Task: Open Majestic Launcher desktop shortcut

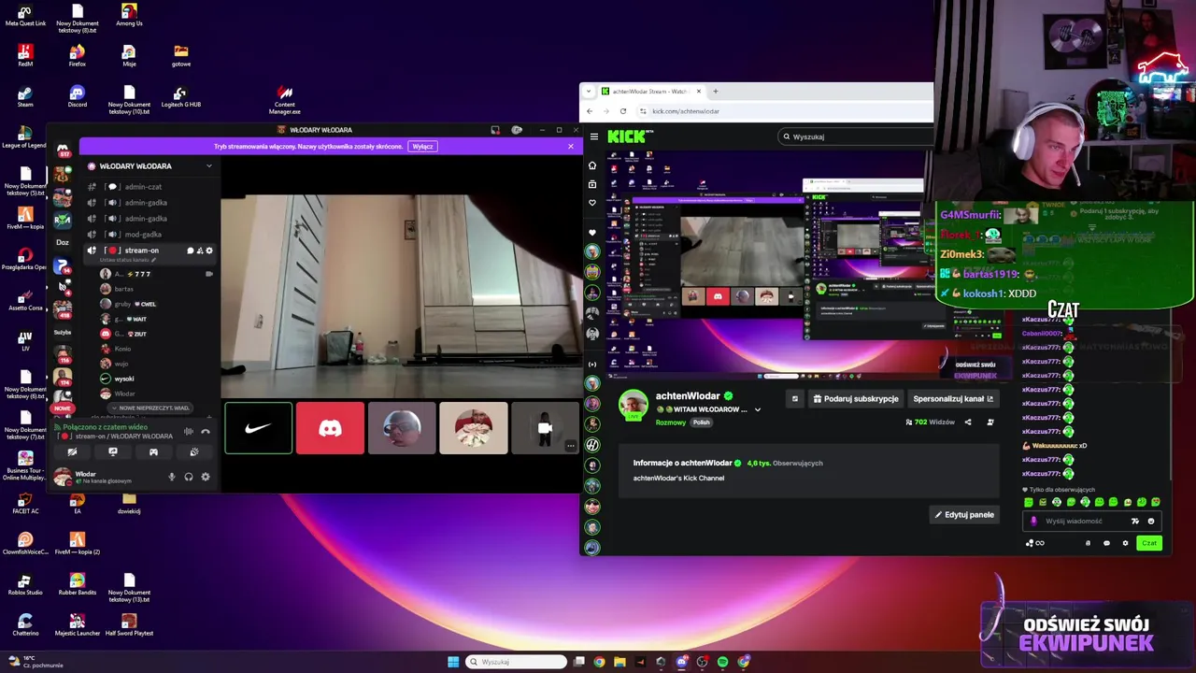Action: (x=77, y=624)
